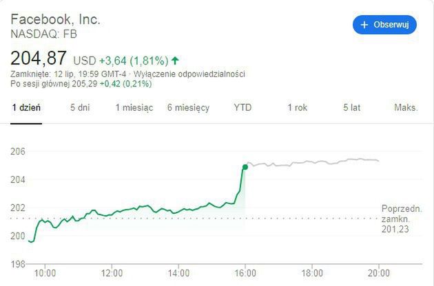
Task: Switch chart to YTD
Action: pos(242,108)
